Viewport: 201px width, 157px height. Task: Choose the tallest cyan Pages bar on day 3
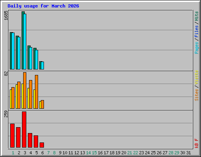pos(25,42)
